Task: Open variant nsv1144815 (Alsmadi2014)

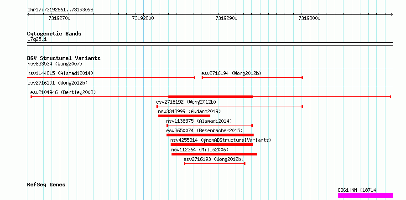Action: click(60, 73)
